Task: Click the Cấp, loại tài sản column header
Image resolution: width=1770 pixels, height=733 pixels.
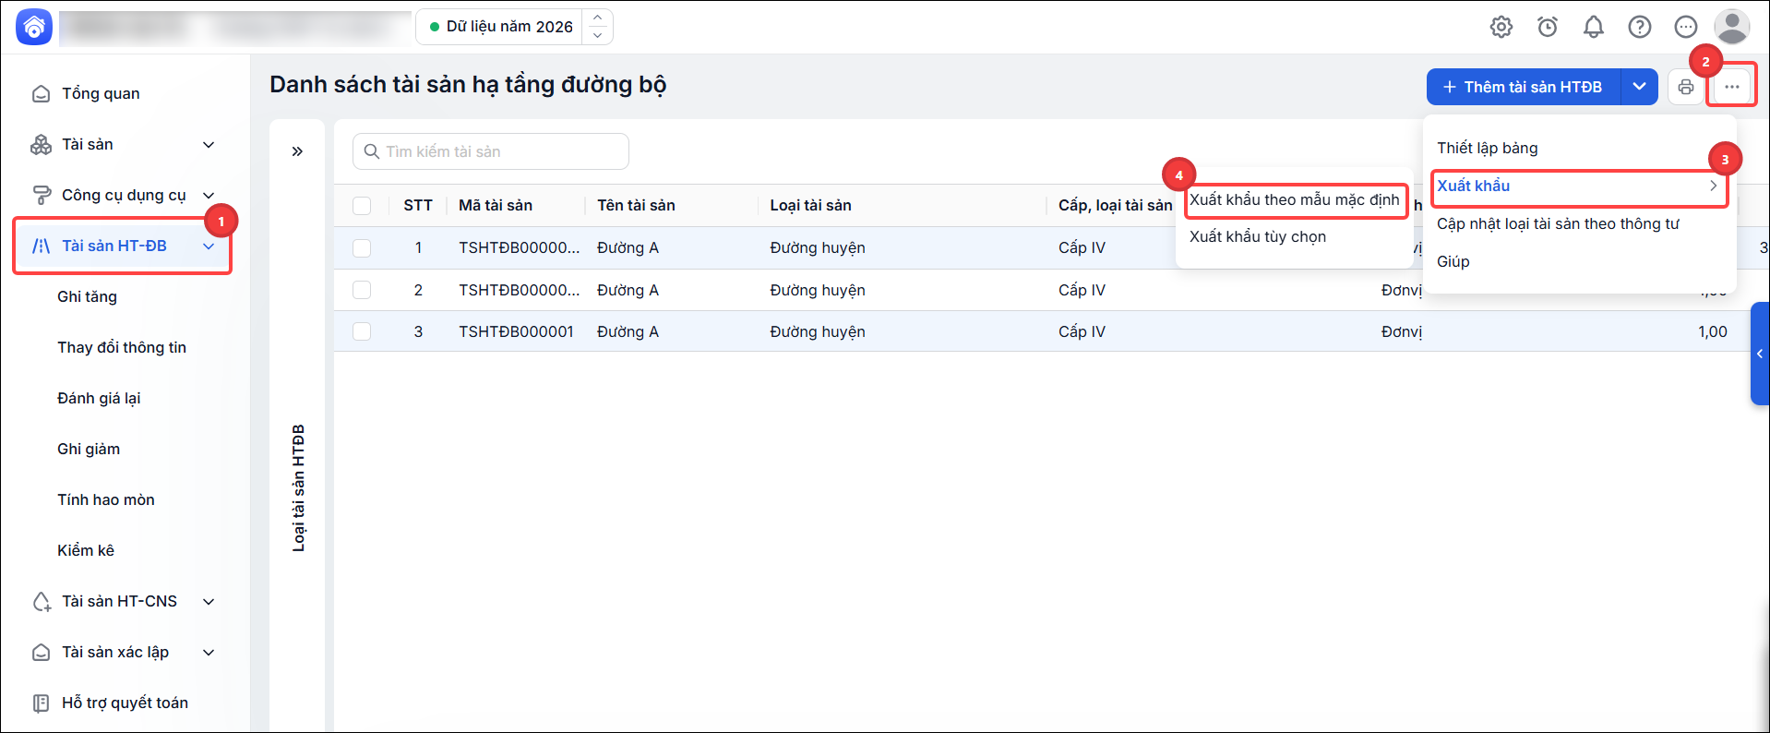Action: click(x=1115, y=205)
